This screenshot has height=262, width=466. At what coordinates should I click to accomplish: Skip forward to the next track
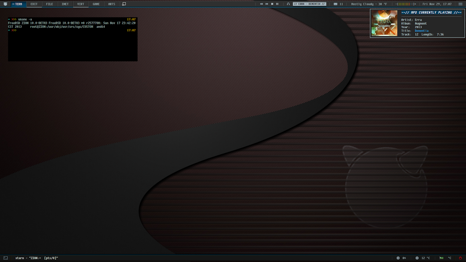pos(266,4)
